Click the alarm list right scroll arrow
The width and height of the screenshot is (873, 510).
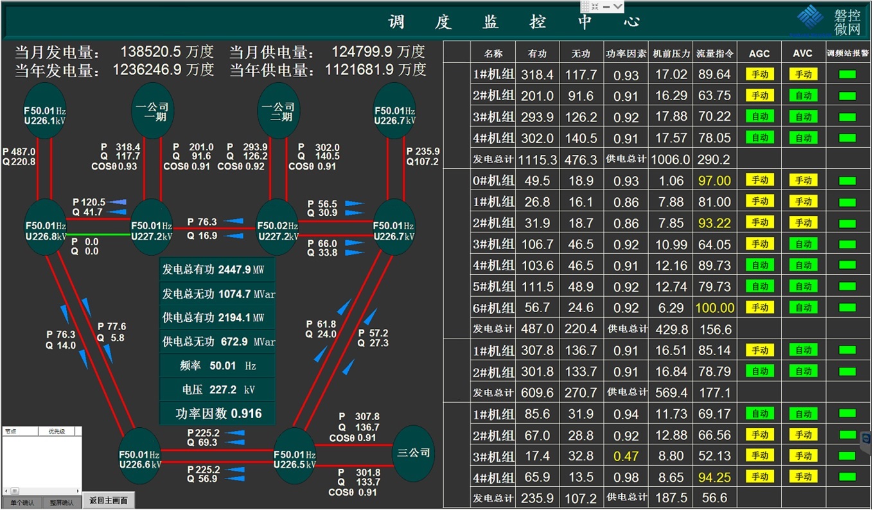click(x=78, y=491)
